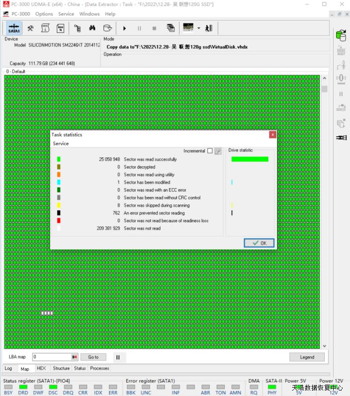Open the Service menu
The image size is (350, 396).
pos(66,14)
